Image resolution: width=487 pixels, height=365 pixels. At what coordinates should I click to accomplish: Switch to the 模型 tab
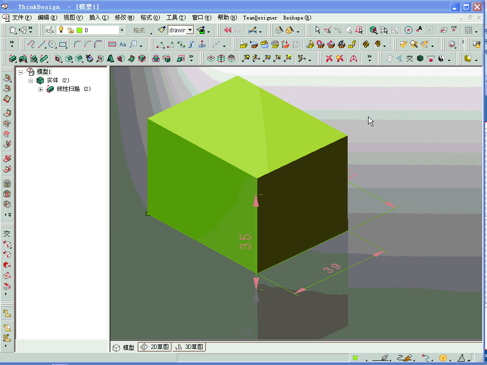(x=124, y=347)
